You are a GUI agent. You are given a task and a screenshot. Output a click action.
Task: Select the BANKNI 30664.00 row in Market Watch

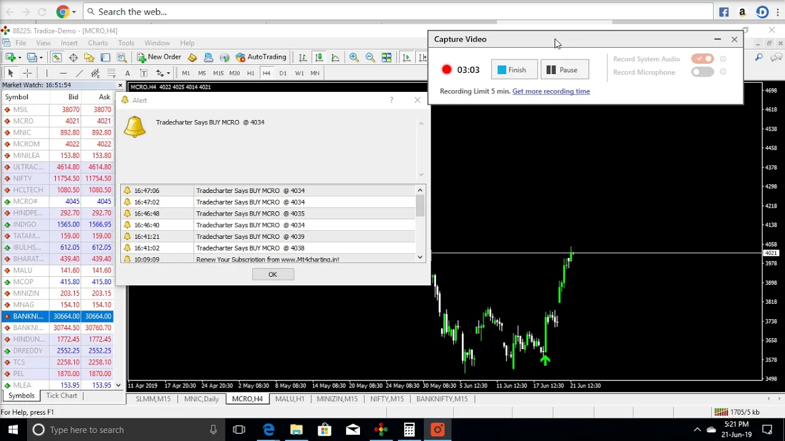(57, 316)
